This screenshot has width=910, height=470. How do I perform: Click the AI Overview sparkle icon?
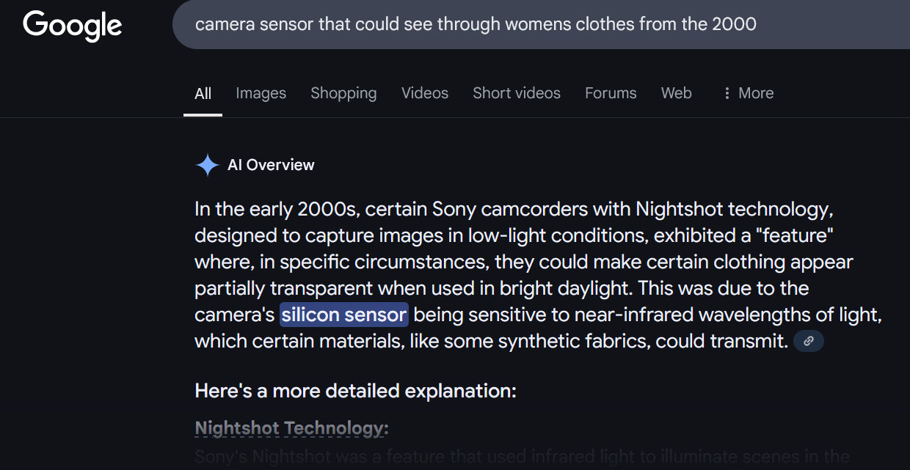pyautogui.click(x=208, y=165)
